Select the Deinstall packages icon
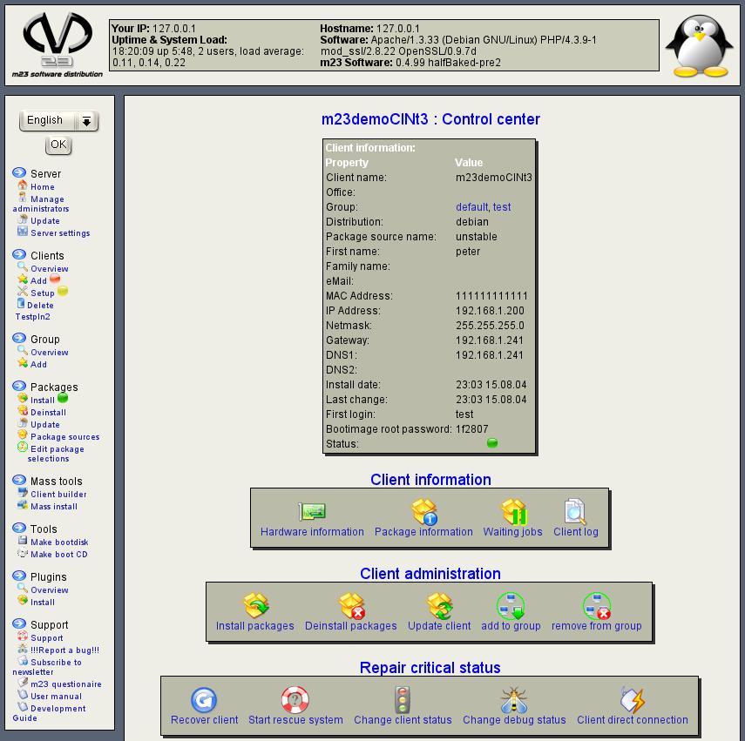 click(350, 606)
